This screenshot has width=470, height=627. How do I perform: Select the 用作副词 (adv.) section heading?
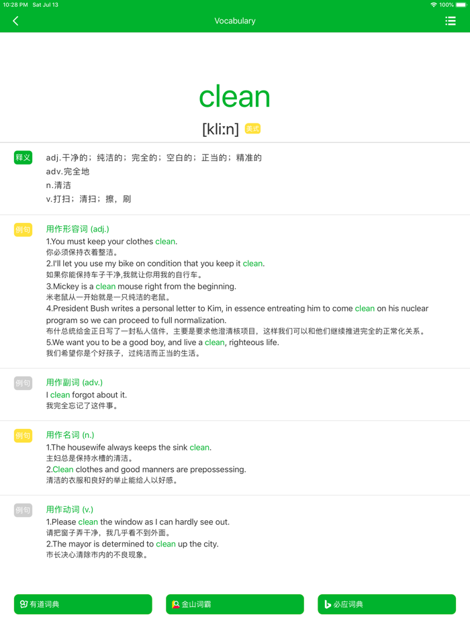pos(74,383)
